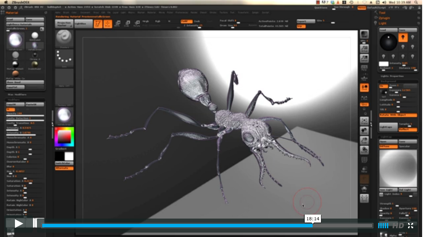Screen dimensions: 423x237
Task: Select the DoubleShade1 material sphere
Action: pos(35,65)
